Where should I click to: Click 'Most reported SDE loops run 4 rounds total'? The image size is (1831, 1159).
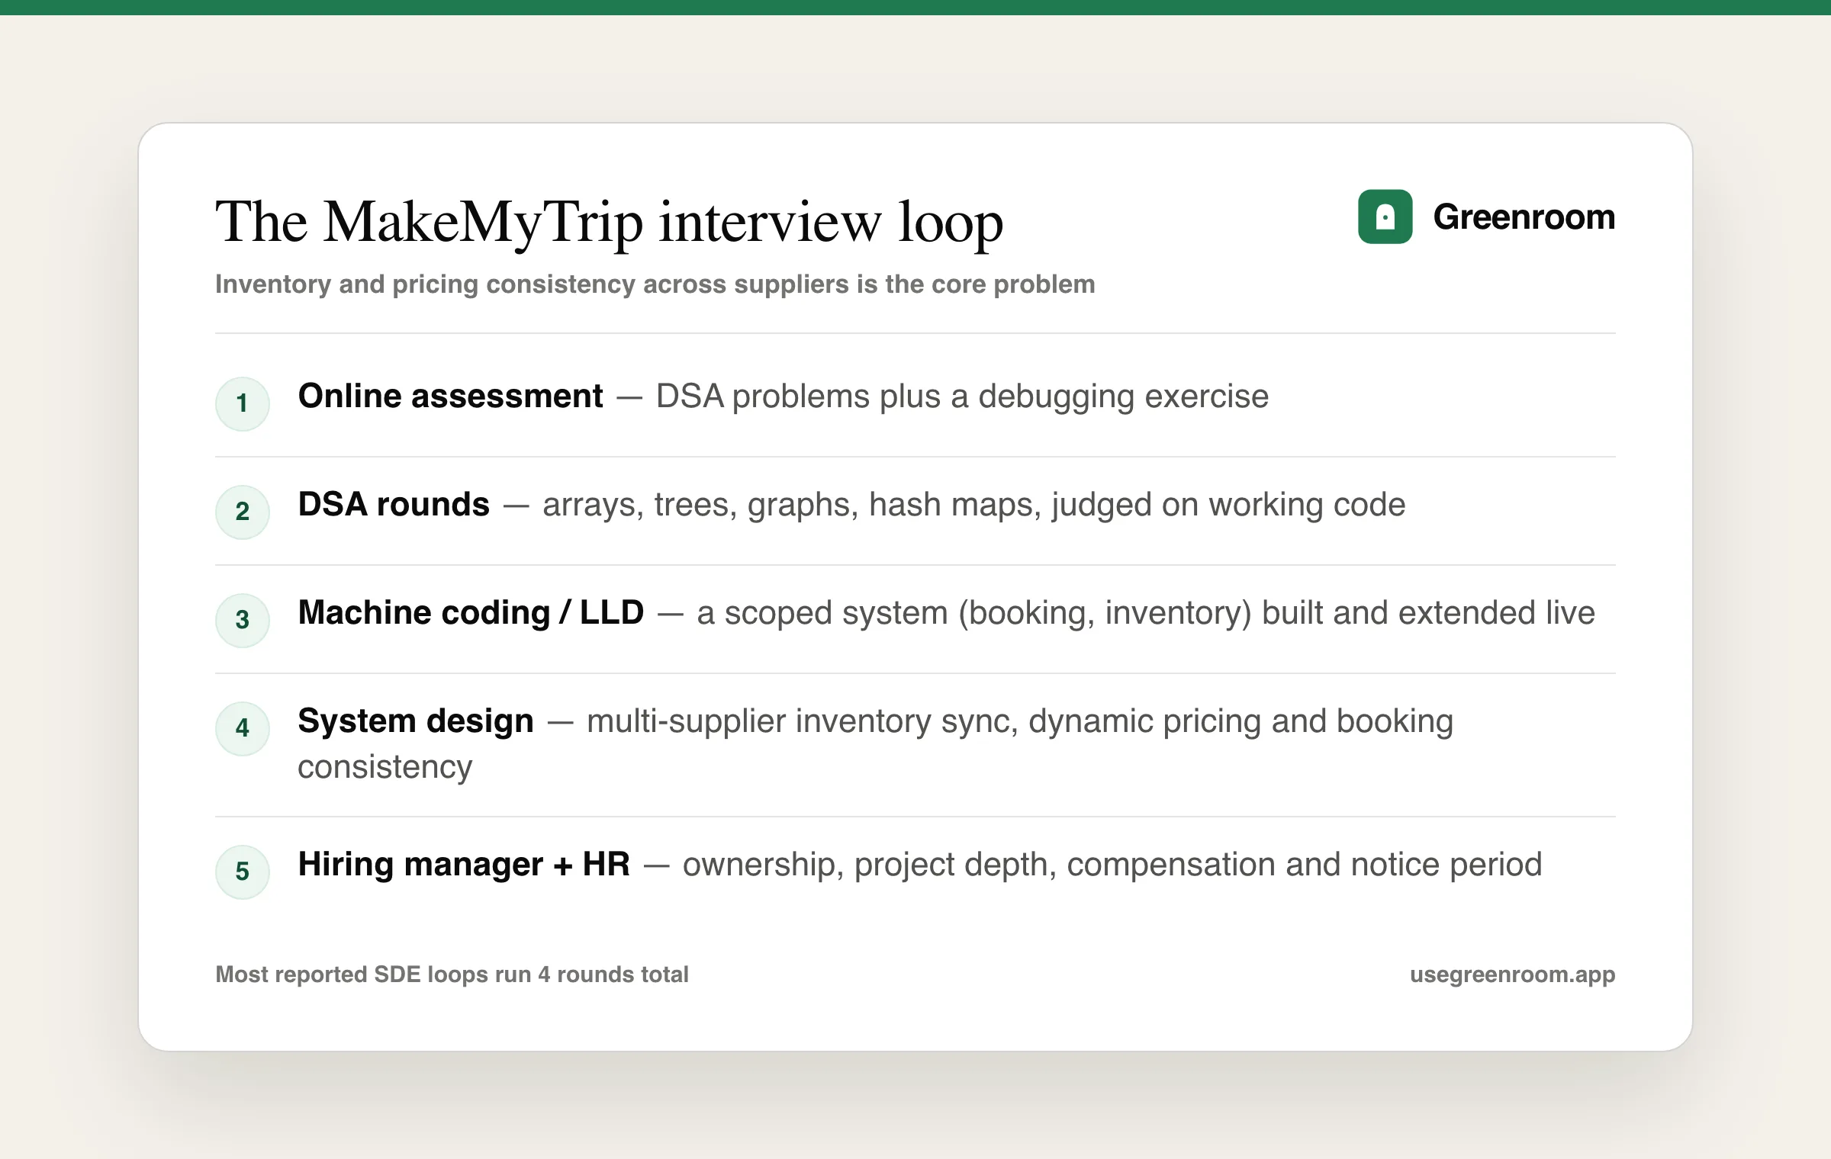(x=452, y=974)
